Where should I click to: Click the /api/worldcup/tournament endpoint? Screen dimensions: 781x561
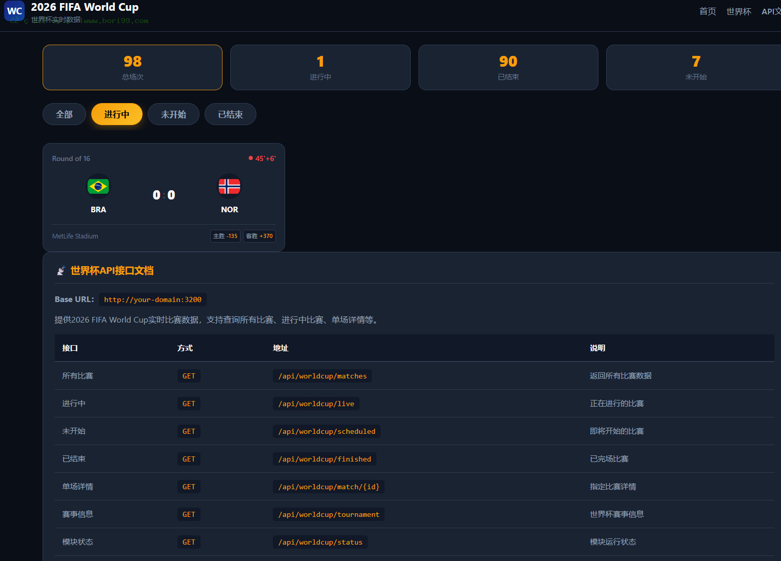329,514
